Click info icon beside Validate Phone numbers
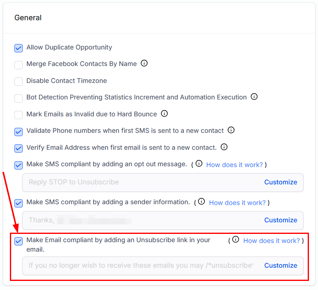The height and width of the screenshot is (290, 318). coord(231,130)
